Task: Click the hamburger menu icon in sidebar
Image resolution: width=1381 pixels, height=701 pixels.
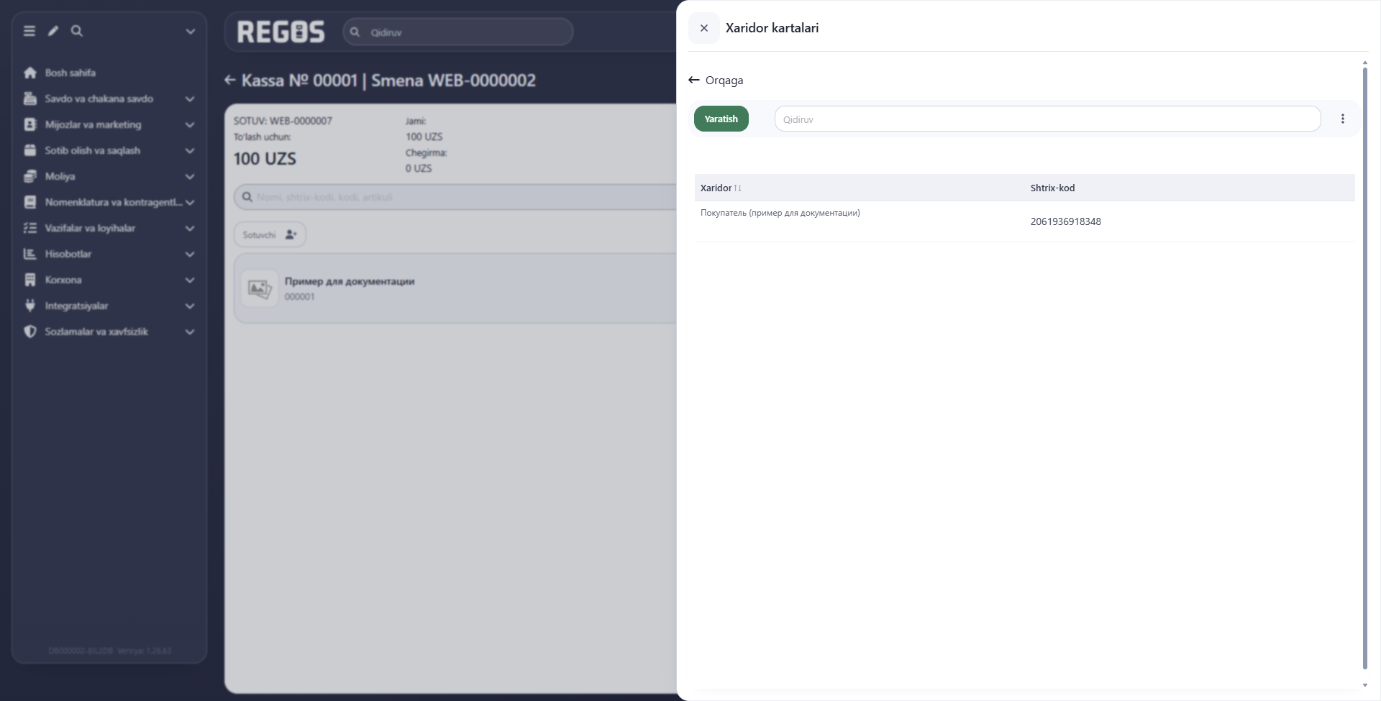Action: click(29, 31)
